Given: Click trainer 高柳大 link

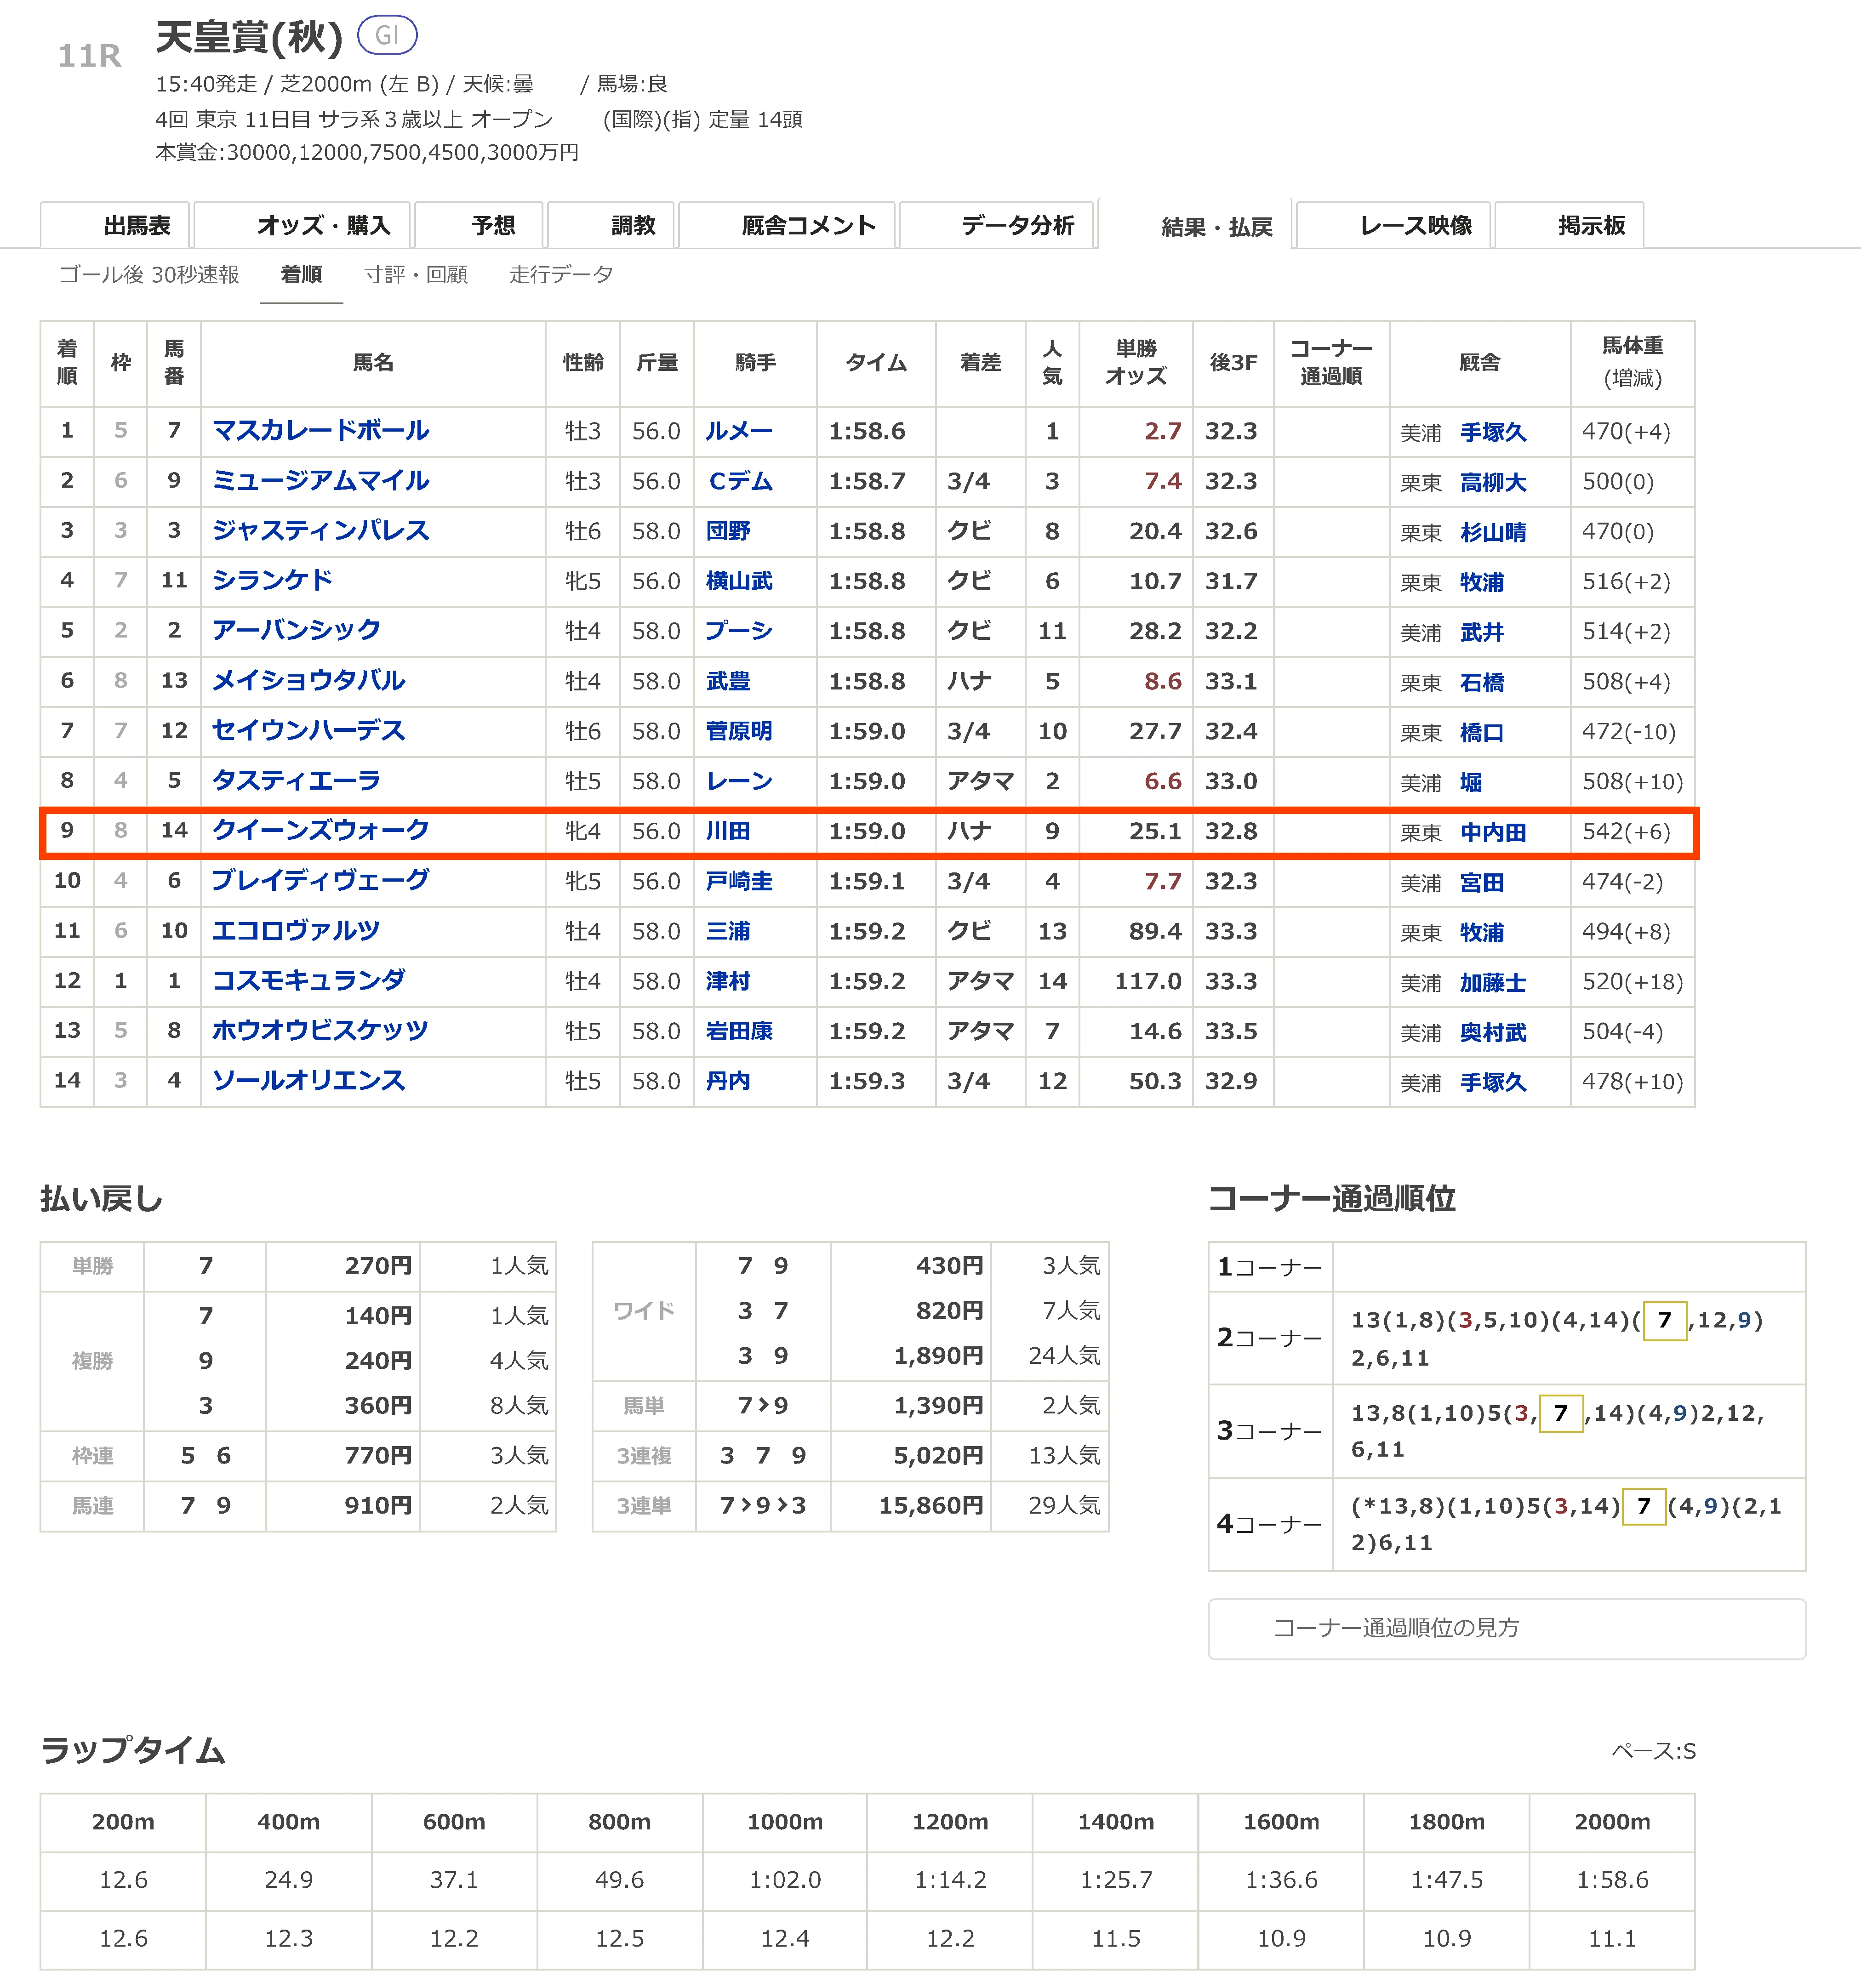Looking at the screenshot, I should pyautogui.click(x=1493, y=483).
